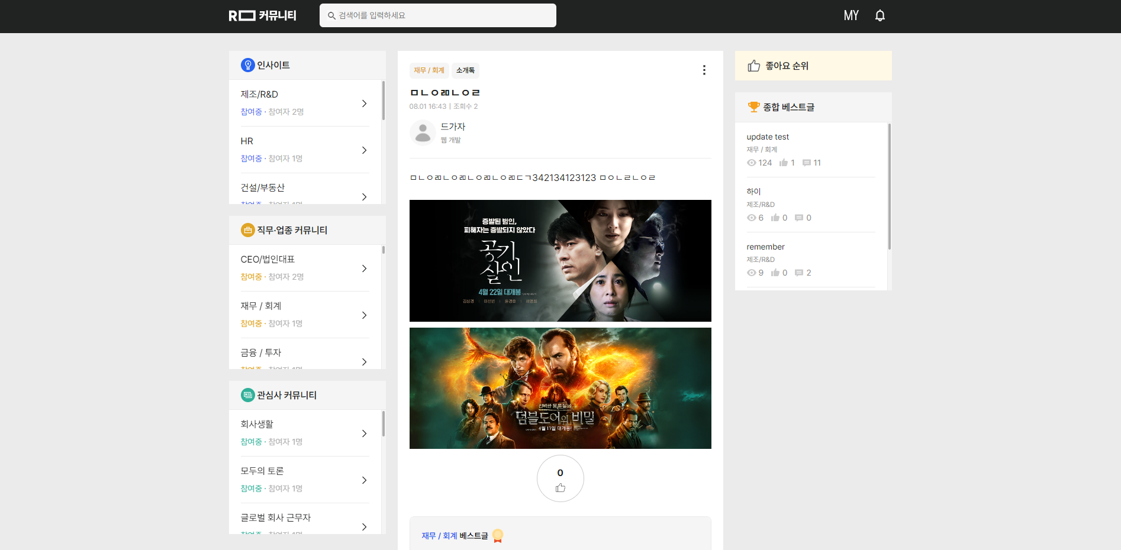Expand the 금융 / 투자 community chevron
Viewport: 1121px width, 550px height.
point(364,362)
